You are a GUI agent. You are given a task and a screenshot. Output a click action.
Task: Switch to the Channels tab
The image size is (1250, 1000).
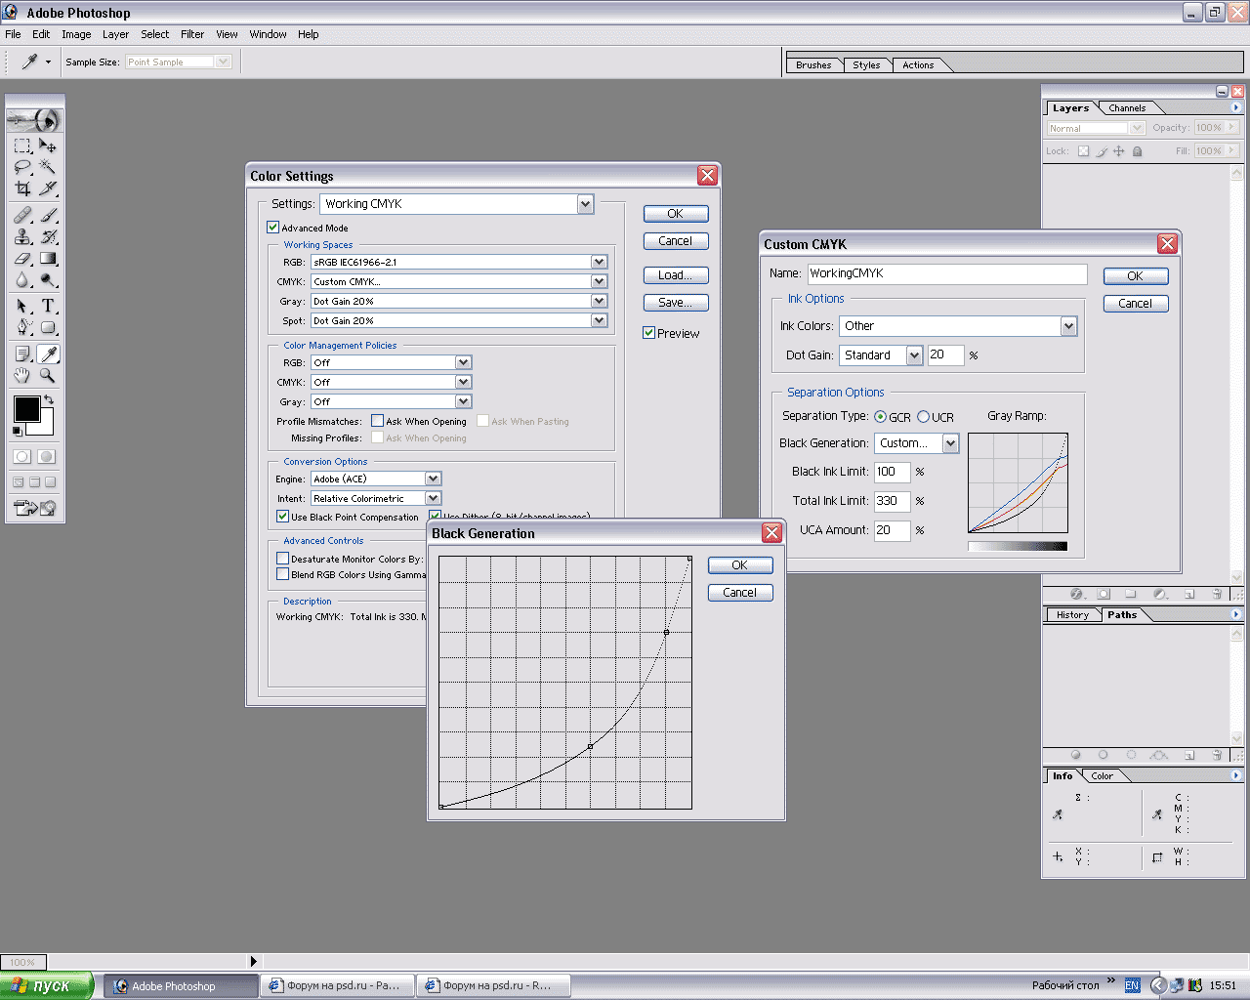click(1127, 108)
